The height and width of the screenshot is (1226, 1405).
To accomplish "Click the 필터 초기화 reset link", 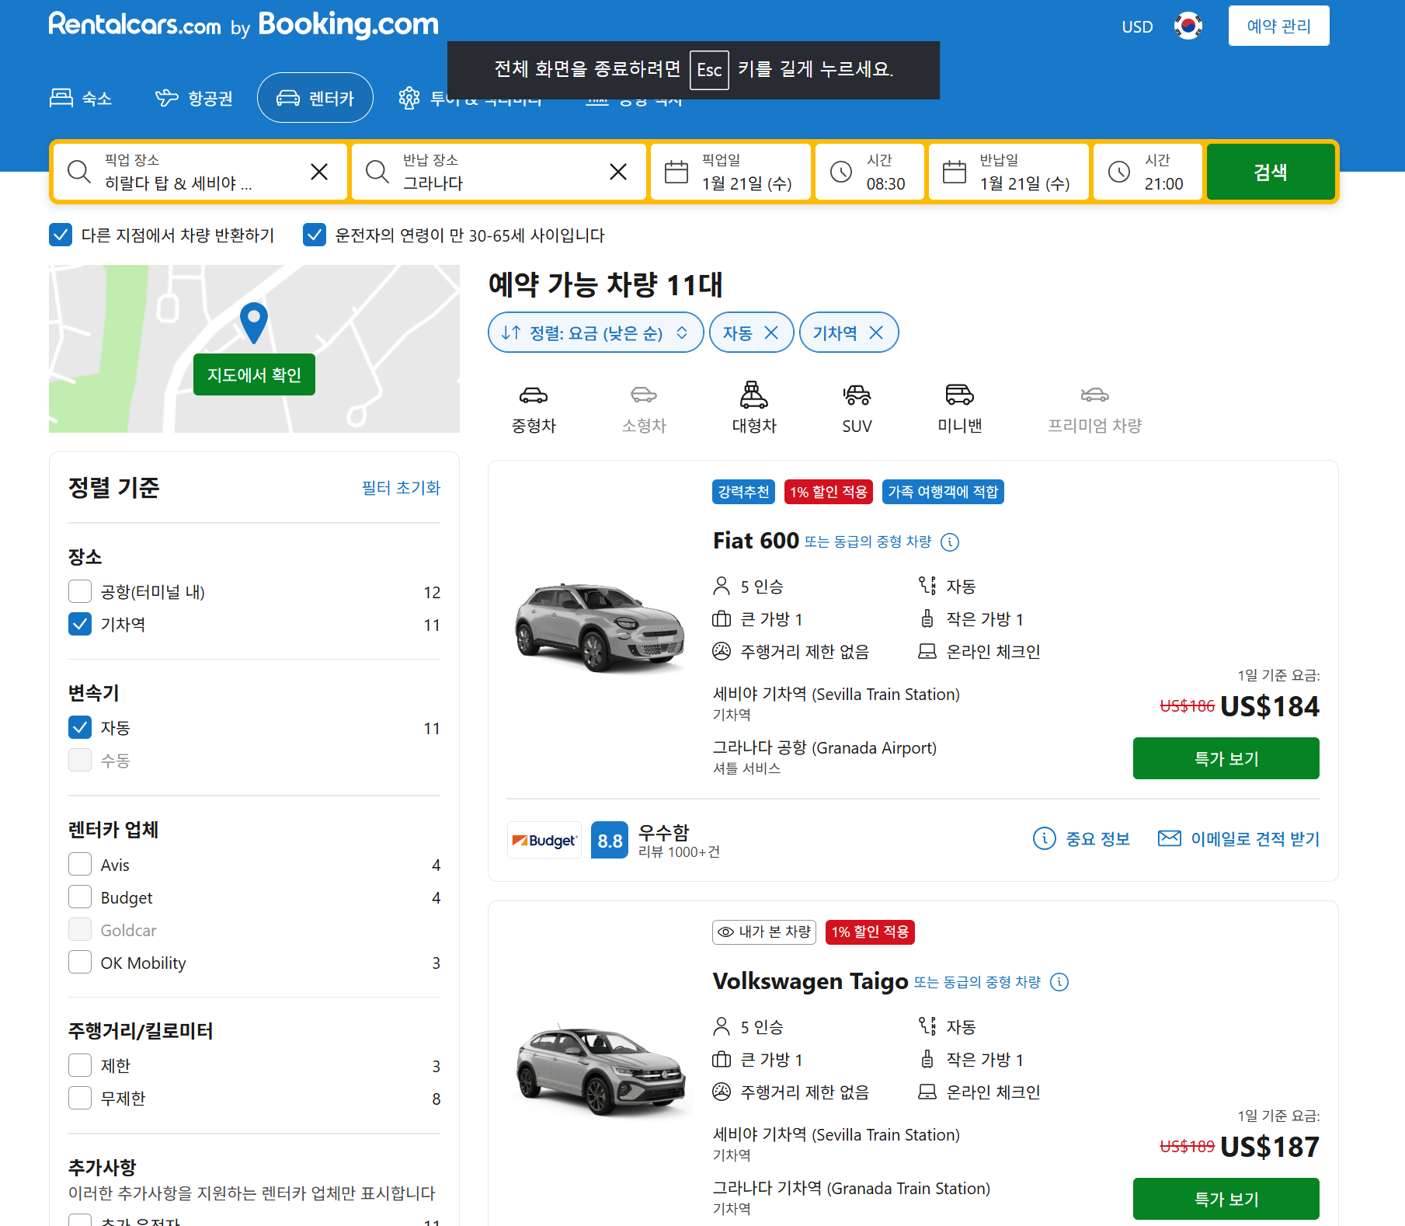I will click(x=401, y=488).
